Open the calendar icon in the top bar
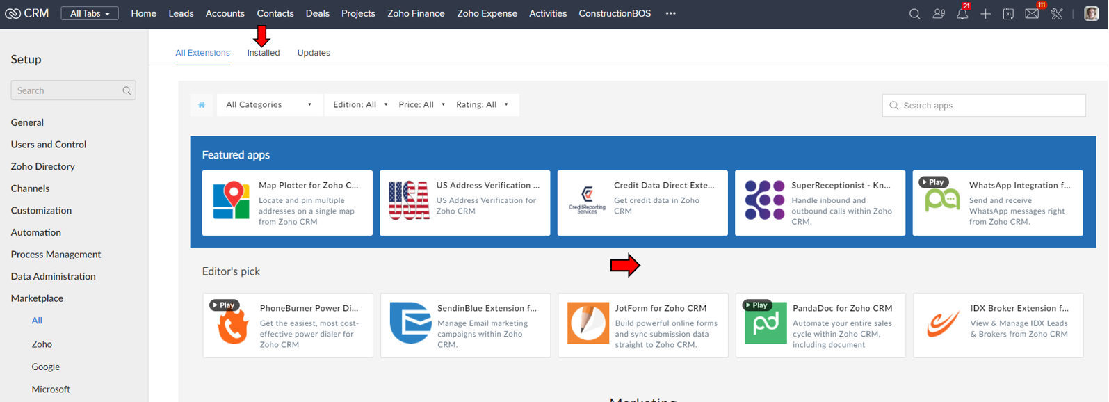 [1008, 14]
